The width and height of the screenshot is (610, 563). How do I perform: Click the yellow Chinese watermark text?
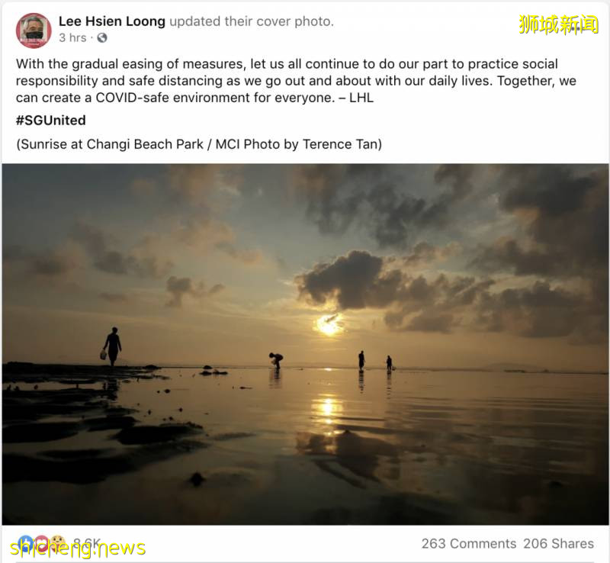pos(558,25)
